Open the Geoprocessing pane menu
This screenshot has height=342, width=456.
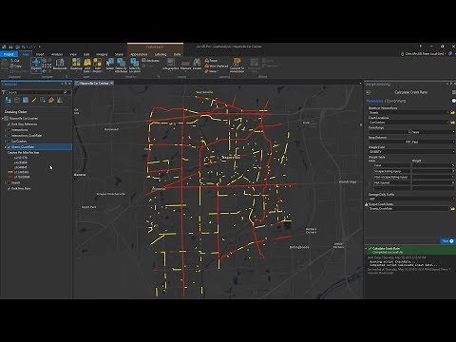click(x=454, y=92)
